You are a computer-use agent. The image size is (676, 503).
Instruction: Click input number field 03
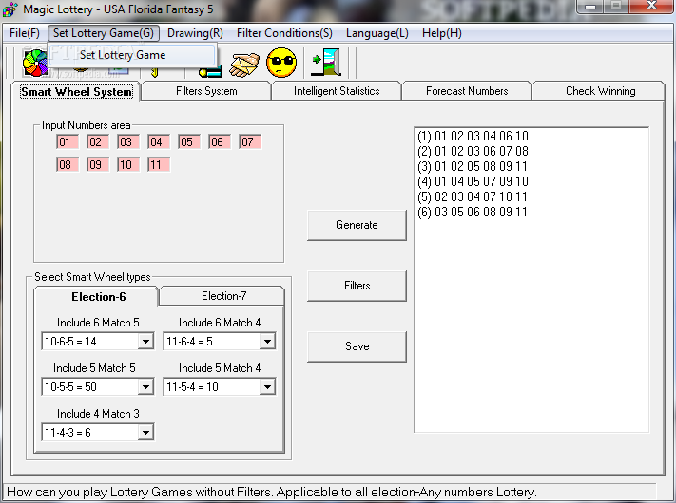pos(128,142)
